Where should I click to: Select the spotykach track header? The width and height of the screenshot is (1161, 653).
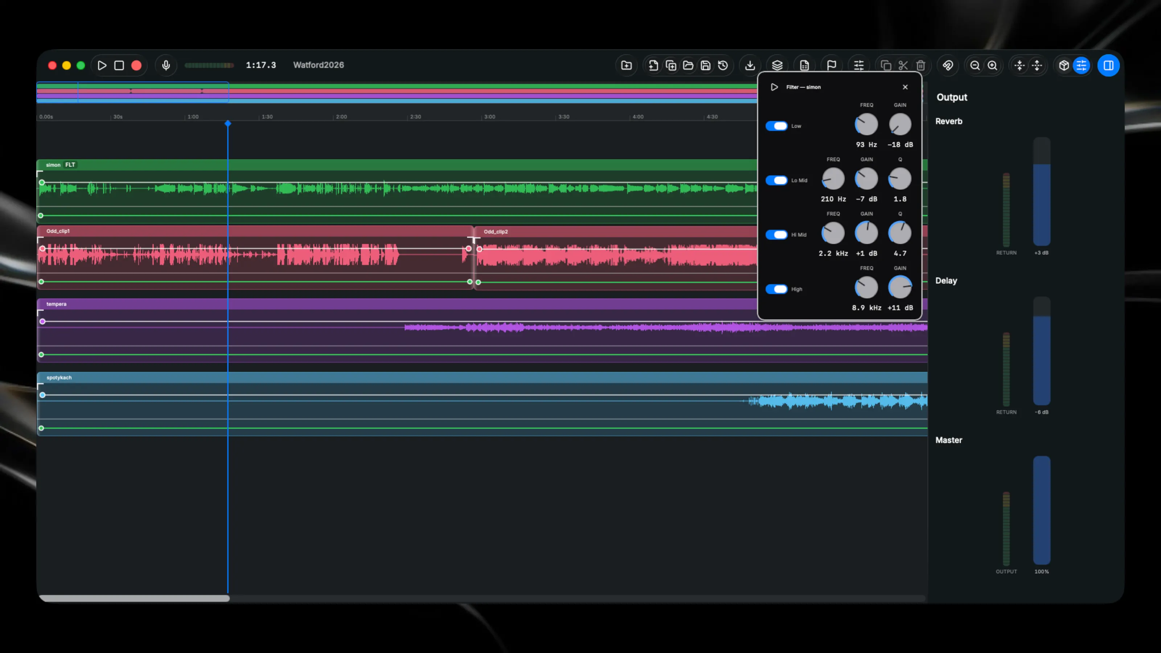(x=482, y=378)
